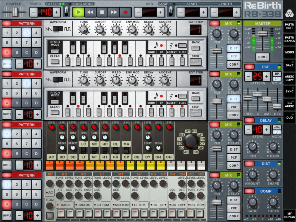Open the MODS menu
296x222 pixels.
click(289, 52)
